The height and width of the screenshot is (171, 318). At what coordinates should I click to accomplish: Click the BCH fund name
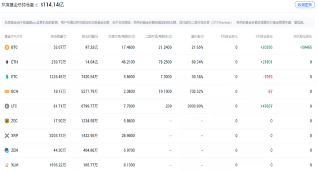14,92
